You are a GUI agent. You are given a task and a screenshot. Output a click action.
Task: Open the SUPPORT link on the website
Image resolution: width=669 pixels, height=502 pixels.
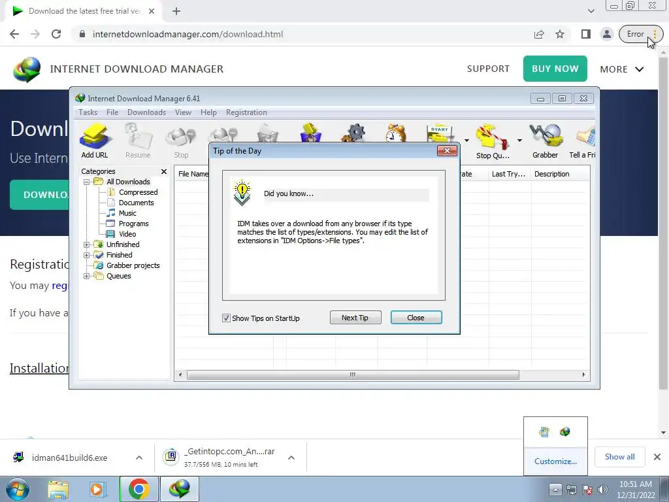pyautogui.click(x=488, y=69)
